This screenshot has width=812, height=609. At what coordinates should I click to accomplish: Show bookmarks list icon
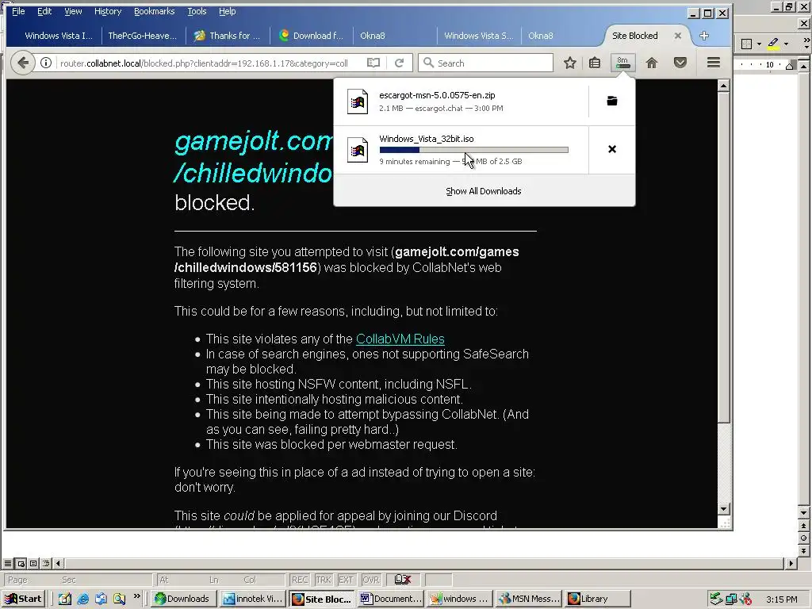595,63
